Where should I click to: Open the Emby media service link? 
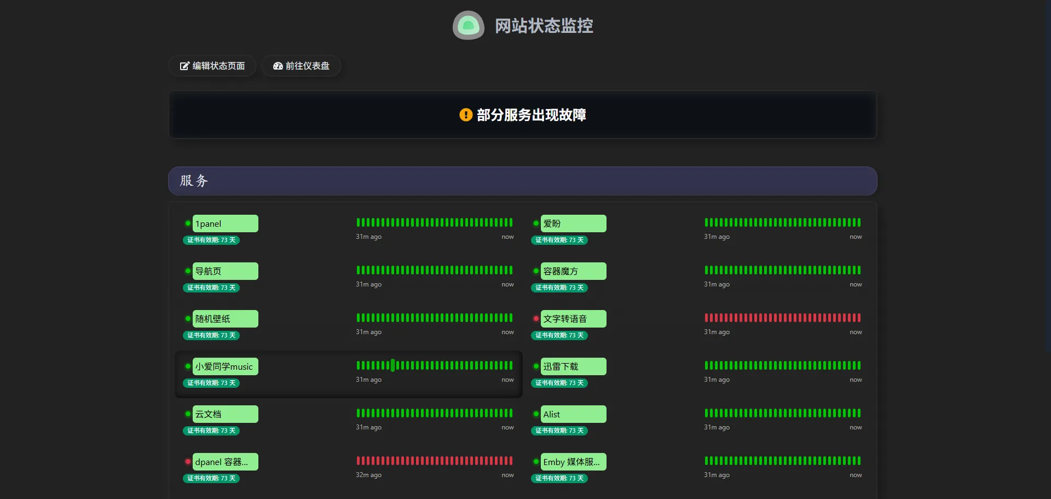point(573,462)
